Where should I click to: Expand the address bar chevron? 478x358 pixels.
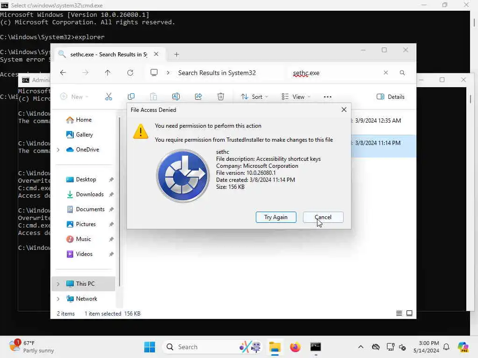tap(168, 73)
